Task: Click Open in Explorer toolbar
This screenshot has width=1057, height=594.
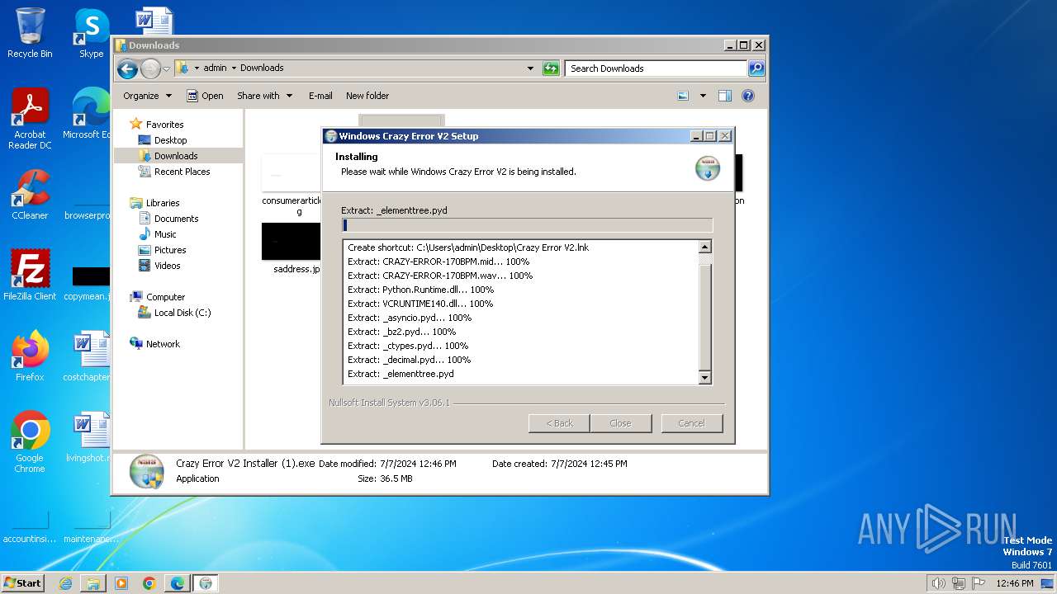Action: [x=205, y=96]
